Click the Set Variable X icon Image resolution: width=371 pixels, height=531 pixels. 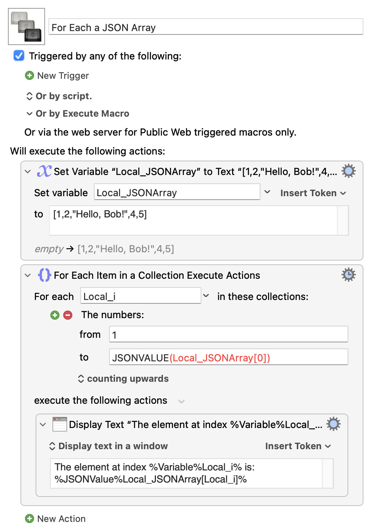tap(44, 171)
